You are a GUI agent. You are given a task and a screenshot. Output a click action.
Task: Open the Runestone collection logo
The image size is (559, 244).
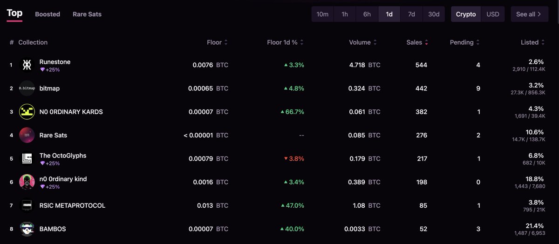coord(27,65)
